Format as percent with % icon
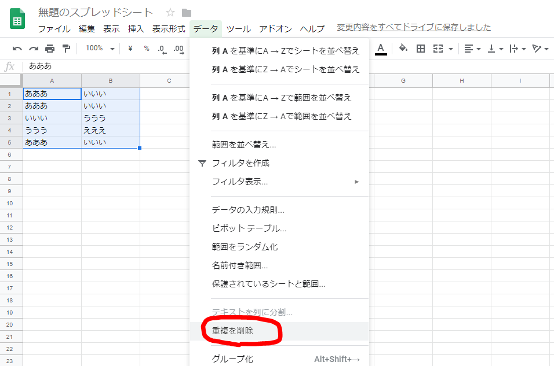 [x=147, y=49]
